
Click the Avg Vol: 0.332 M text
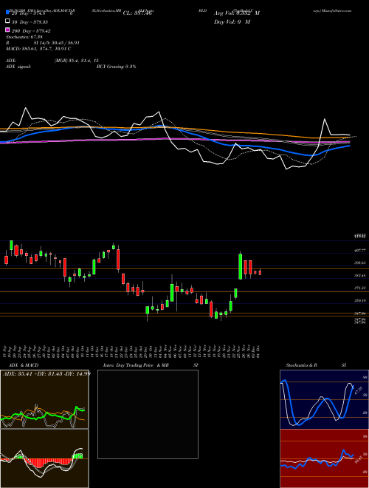click(236, 13)
